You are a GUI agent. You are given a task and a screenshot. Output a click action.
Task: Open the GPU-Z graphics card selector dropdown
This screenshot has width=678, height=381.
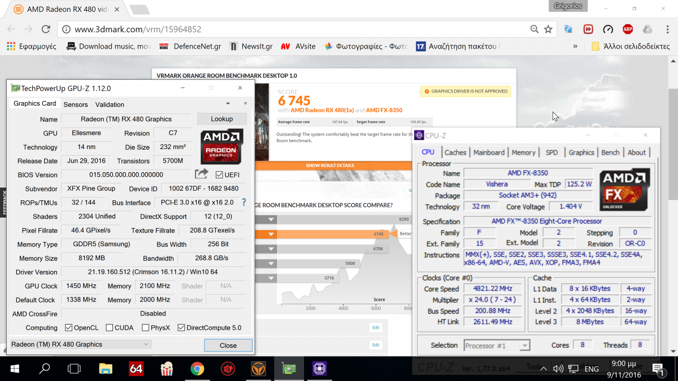pyautogui.click(x=81, y=344)
